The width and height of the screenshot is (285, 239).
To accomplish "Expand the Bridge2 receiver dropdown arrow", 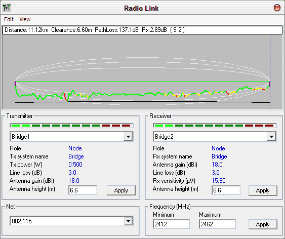I will (271, 137).
